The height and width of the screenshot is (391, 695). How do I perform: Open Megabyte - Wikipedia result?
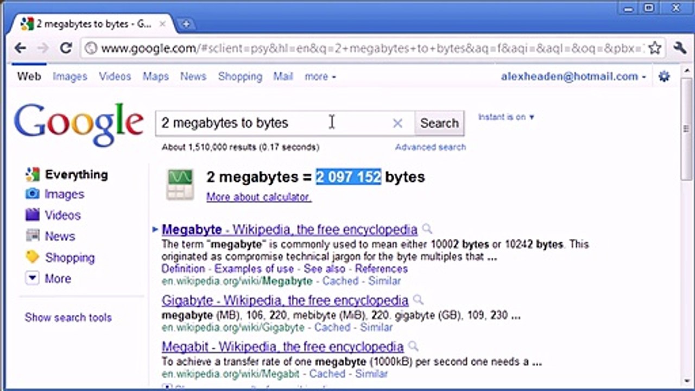pos(289,229)
